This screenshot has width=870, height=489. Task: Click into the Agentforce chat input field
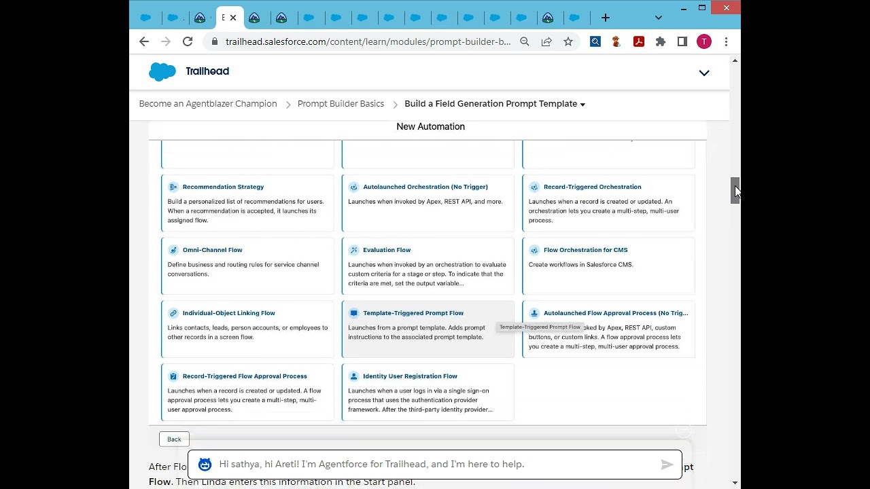(435, 465)
